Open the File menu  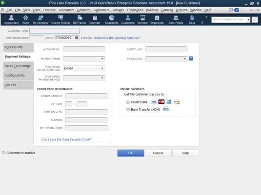coord(9,10)
